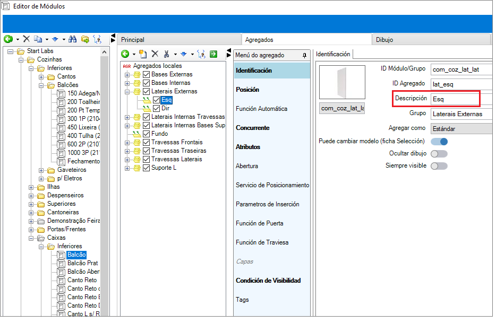Open Servicio de Posicionamiento menu item

click(272, 185)
